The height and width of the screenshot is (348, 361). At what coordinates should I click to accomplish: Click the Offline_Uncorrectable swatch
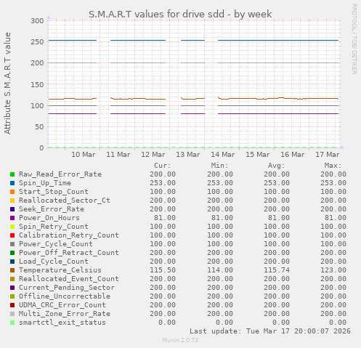click(12, 296)
